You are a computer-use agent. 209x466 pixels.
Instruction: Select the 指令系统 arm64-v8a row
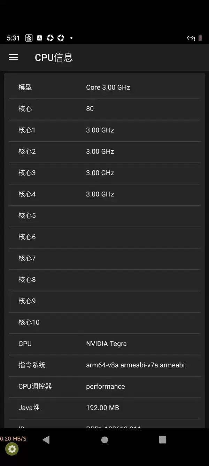104,365
